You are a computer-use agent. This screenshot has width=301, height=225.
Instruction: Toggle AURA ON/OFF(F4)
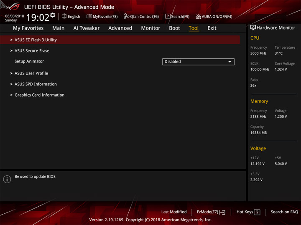click(x=214, y=16)
